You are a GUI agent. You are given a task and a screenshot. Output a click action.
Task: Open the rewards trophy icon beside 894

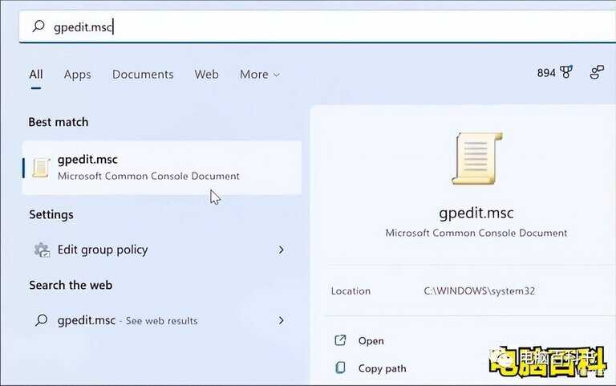tap(566, 72)
